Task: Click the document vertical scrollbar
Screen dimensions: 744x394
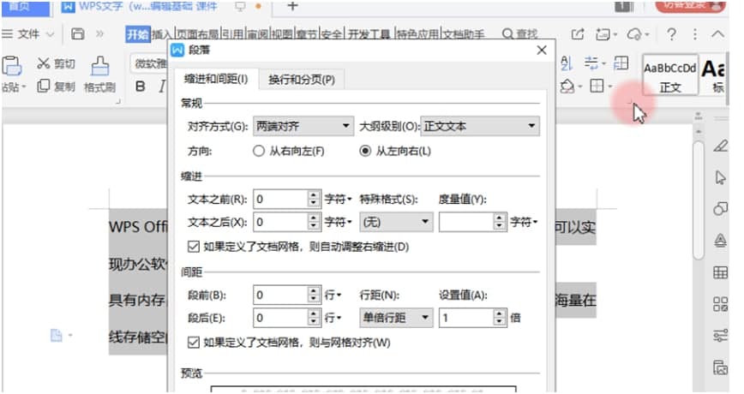Action: [x=698, y=199]
